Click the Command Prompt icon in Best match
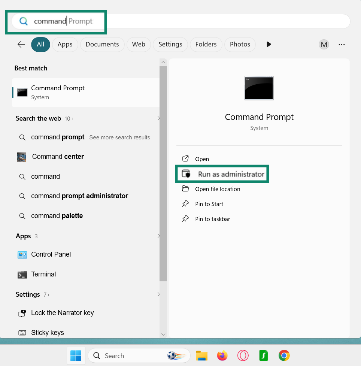Screen dimensions: 361x366 point(22,93)
